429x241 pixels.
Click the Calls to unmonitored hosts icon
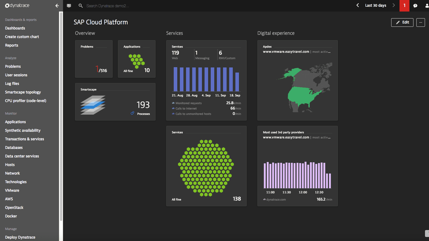[x=173, y=114]
